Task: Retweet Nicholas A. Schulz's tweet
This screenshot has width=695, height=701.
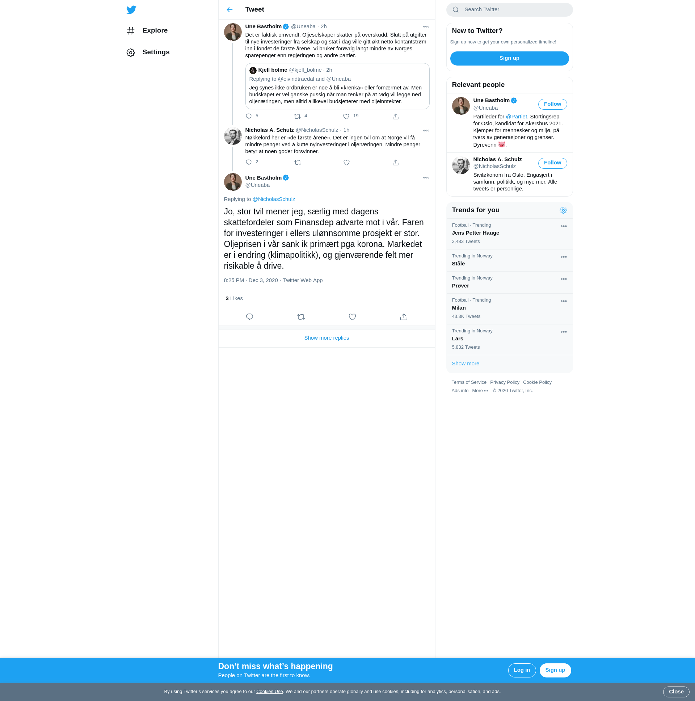Action: coord(298,163)
